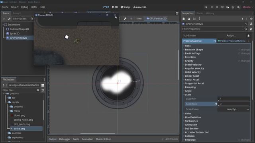Add a new child node with plus icon
255x143 pixels.
point(4,19)
